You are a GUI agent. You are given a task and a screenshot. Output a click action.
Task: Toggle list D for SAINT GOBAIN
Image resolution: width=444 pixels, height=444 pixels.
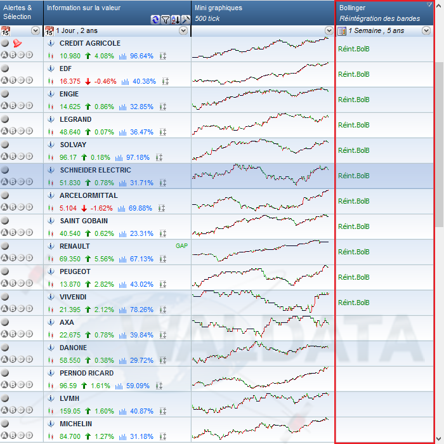pos(29,232)
